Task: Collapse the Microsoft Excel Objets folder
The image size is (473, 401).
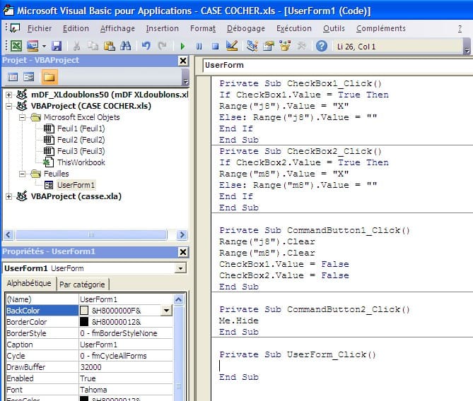Action: pos(22,117)
